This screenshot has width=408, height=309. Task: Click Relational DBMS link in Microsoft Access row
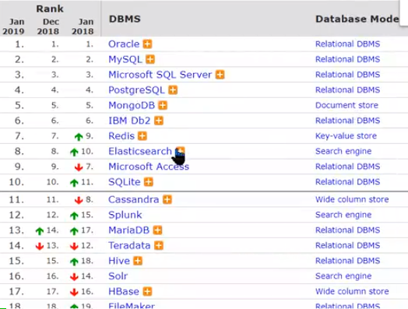tap(348, 167)
